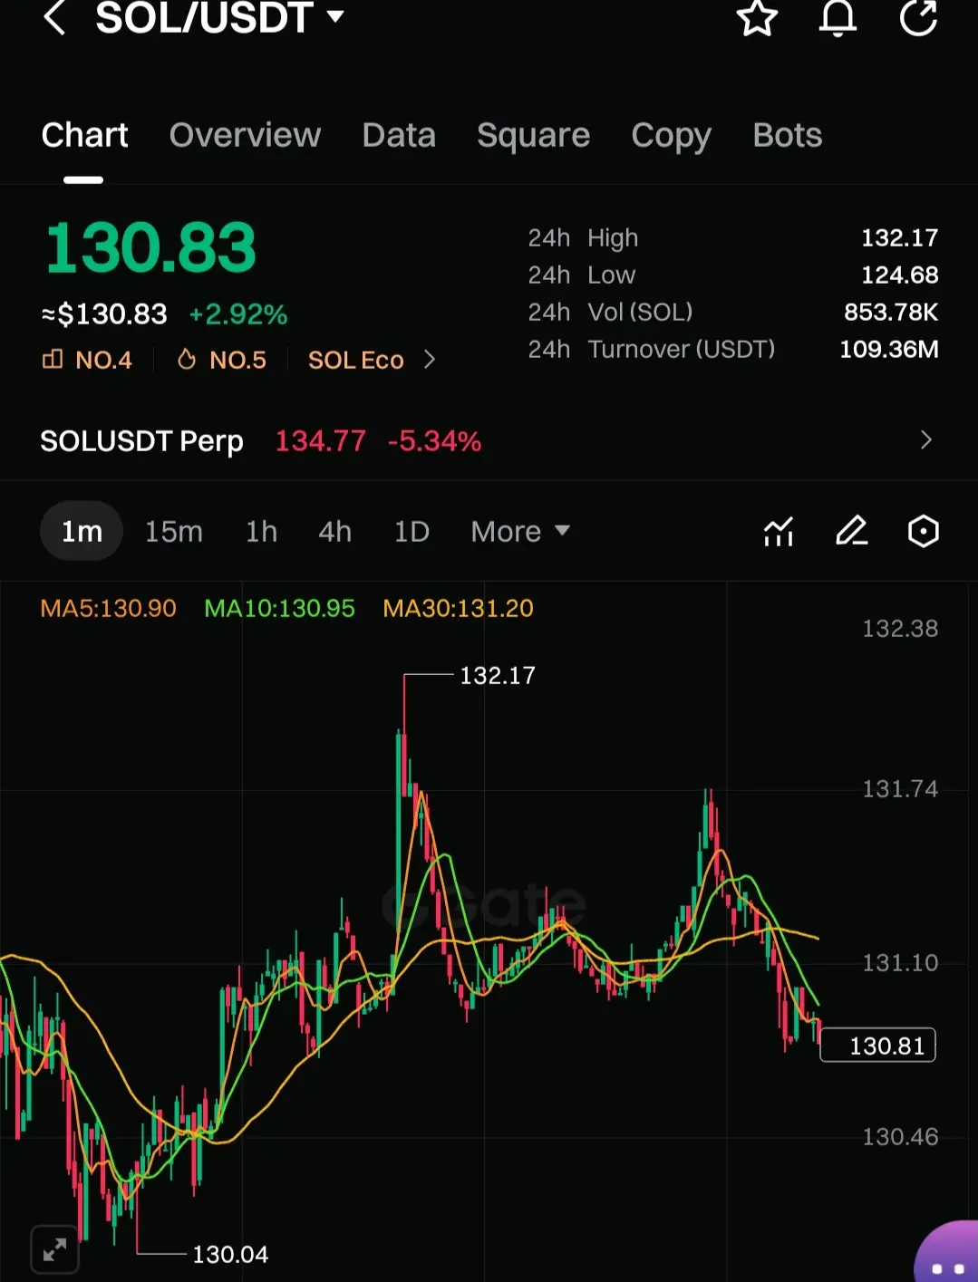Select the 15m timeframe

174,531
